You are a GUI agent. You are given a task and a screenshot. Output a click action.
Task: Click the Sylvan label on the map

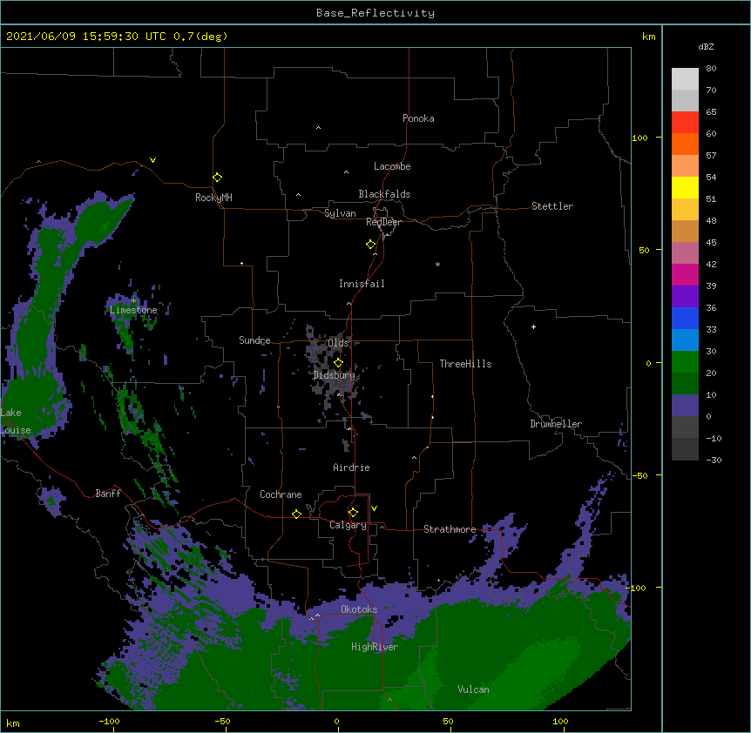[x=340, y=213]
